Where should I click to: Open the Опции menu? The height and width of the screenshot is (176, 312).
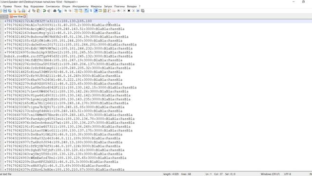tap(66, 6)
